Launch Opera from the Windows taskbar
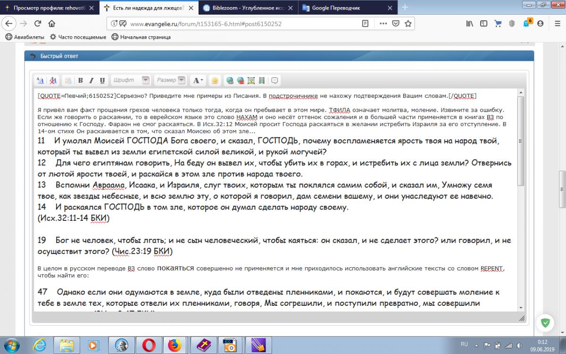The image size is (566, 354). coord(149,345)
